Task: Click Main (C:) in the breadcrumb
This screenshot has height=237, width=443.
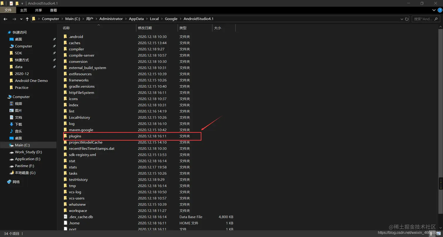Action: point(72,19)
